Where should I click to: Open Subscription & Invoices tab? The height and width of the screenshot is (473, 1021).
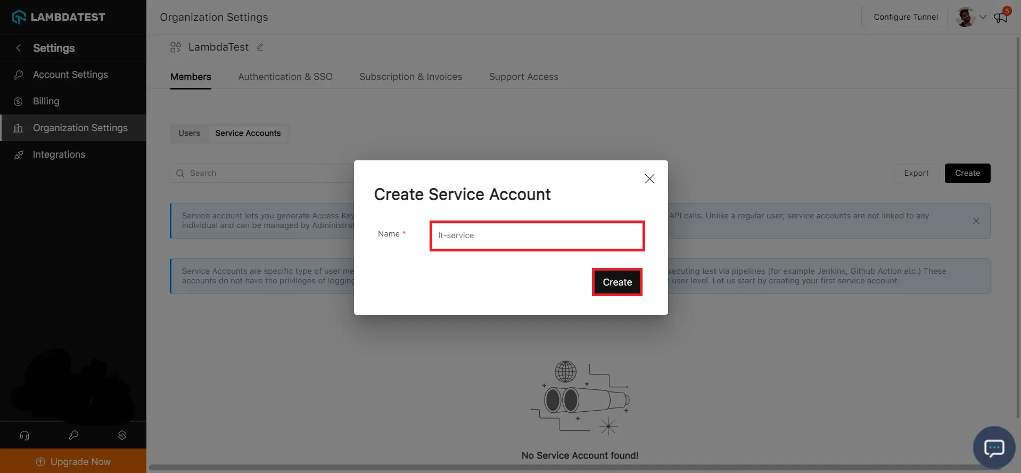(x=410, y=77)
